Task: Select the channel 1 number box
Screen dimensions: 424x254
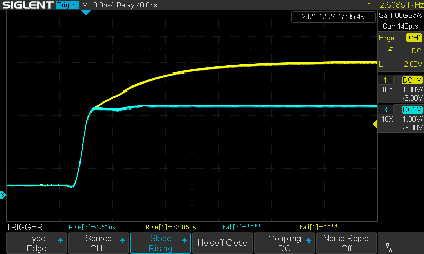Action: click(x=385, y=80)
